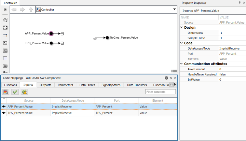Toggle HandleNeverReceived false value
Viewport: 246px width, 141px height.
tap(232, 74)
